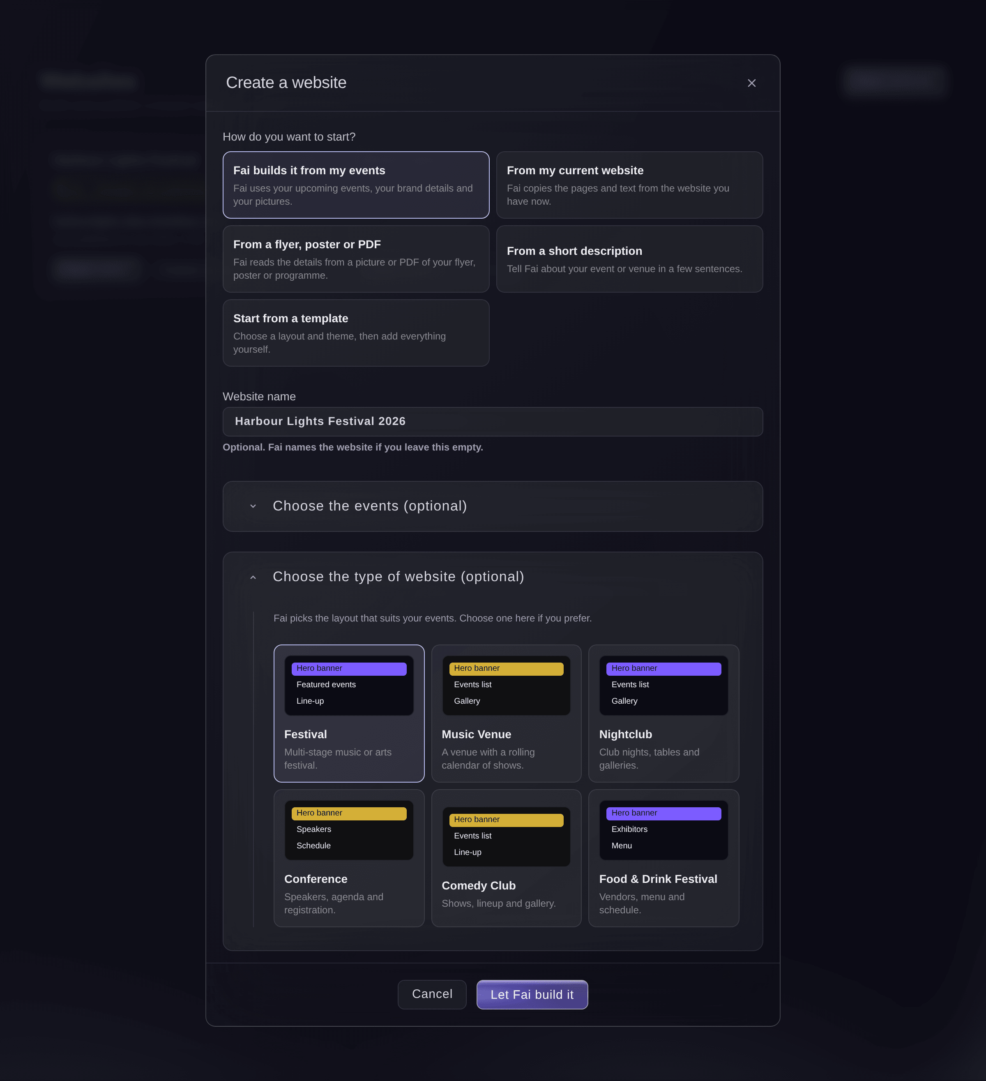
Task: Click 'Exhibitors' row in Food & Drink preview
Action: pyautogui.click(x=629, y=829)
